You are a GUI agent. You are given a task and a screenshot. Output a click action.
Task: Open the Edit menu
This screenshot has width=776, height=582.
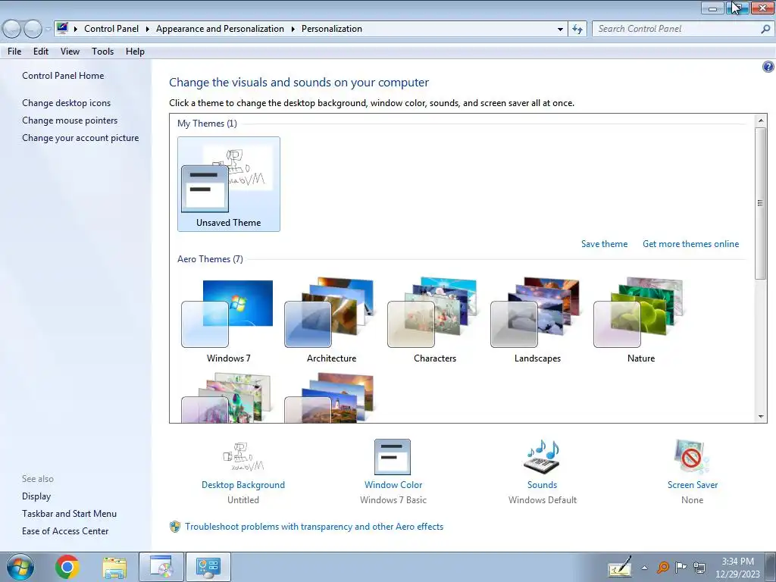point(41,52)
